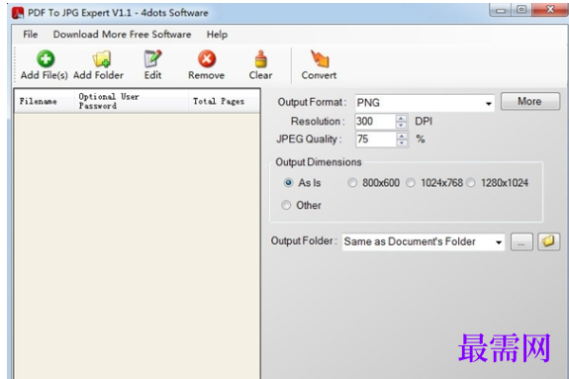
Task: Increase JPEG Quality with up arrow
Action: (x=402, y=137)
